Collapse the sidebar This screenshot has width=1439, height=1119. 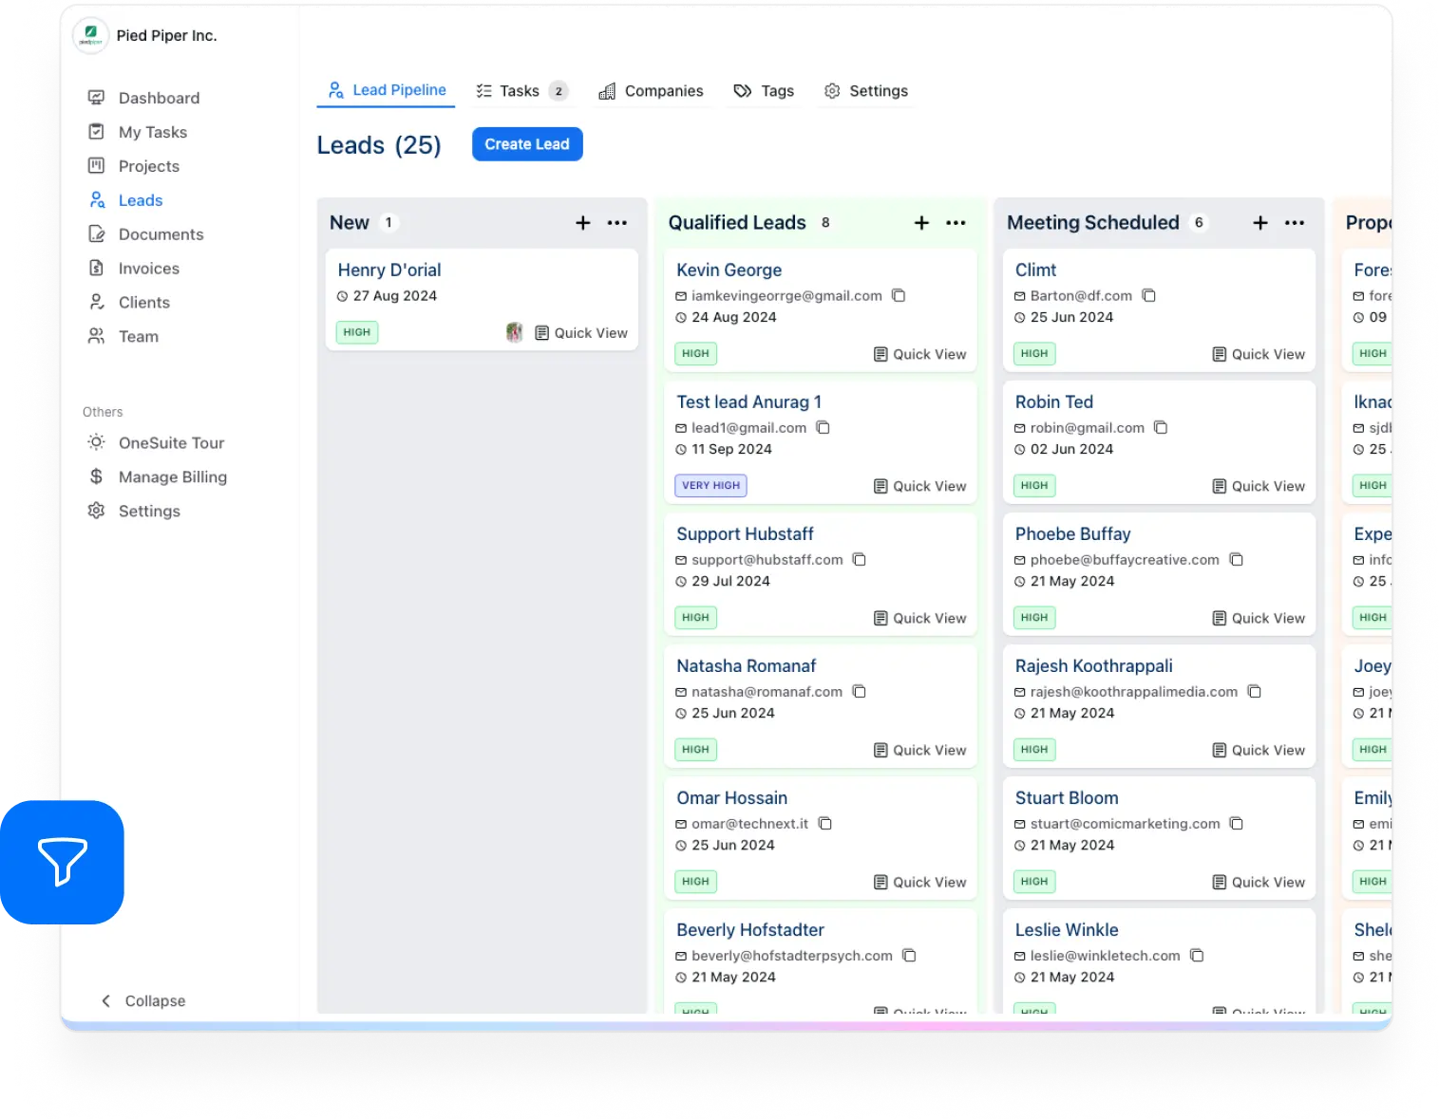(143, 1001)
